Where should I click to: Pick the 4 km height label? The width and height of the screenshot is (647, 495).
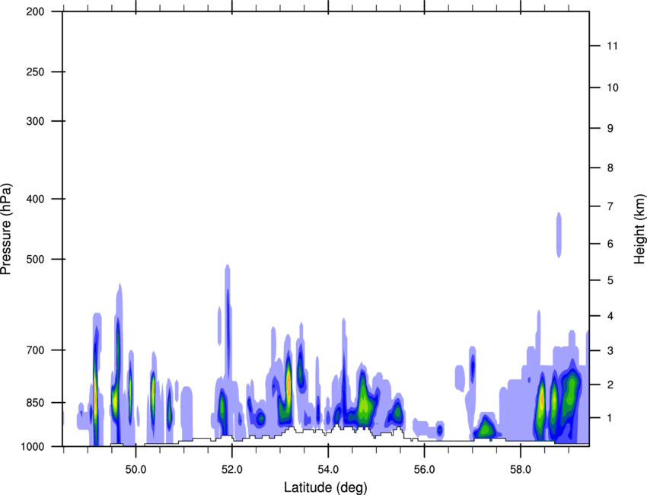tap(610, 316)
